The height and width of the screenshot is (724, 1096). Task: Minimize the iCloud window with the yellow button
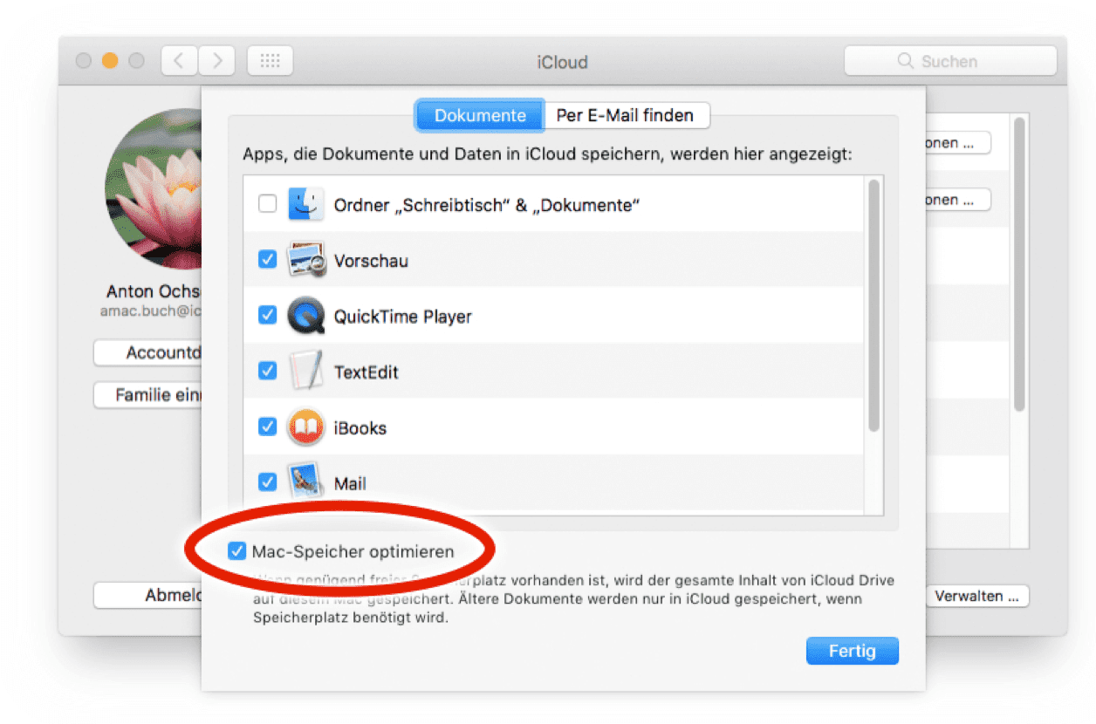(x=110, y=61)
